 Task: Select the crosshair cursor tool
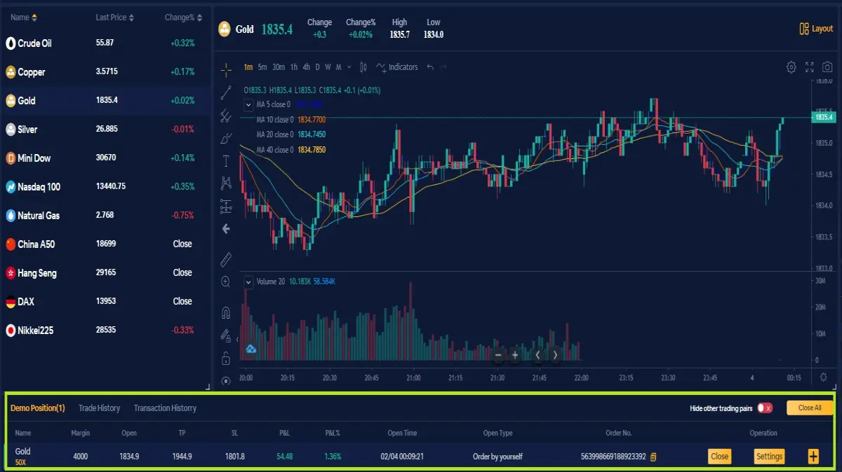pos(226,69)
